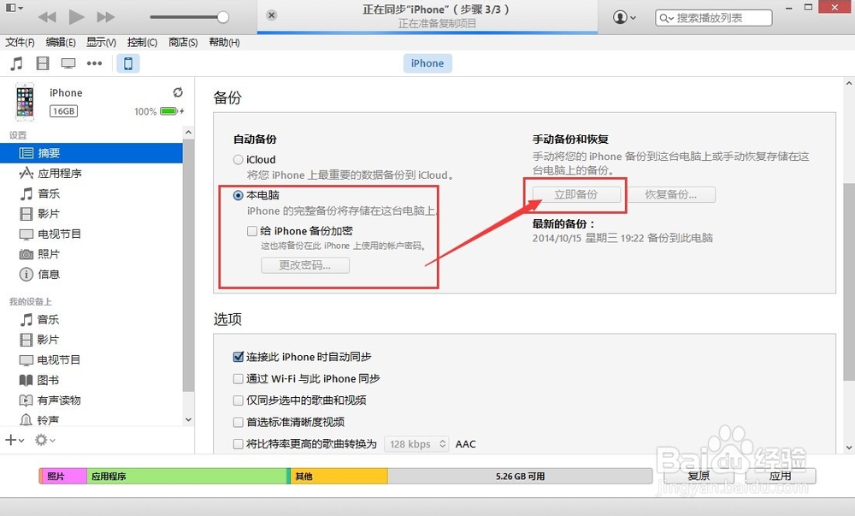Screen dimensions: 855x516
Task: Click the play button
Action: pos(76,17)
